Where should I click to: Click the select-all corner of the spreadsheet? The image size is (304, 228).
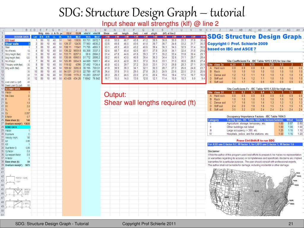(x=2, y=30)
